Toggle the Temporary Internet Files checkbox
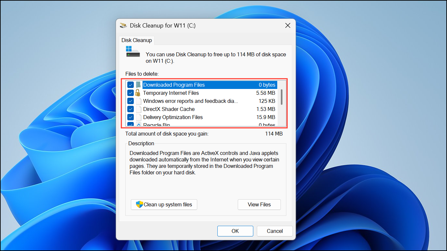Image resolution: width=447 pixels, height=251 pixels. (131, 93)
